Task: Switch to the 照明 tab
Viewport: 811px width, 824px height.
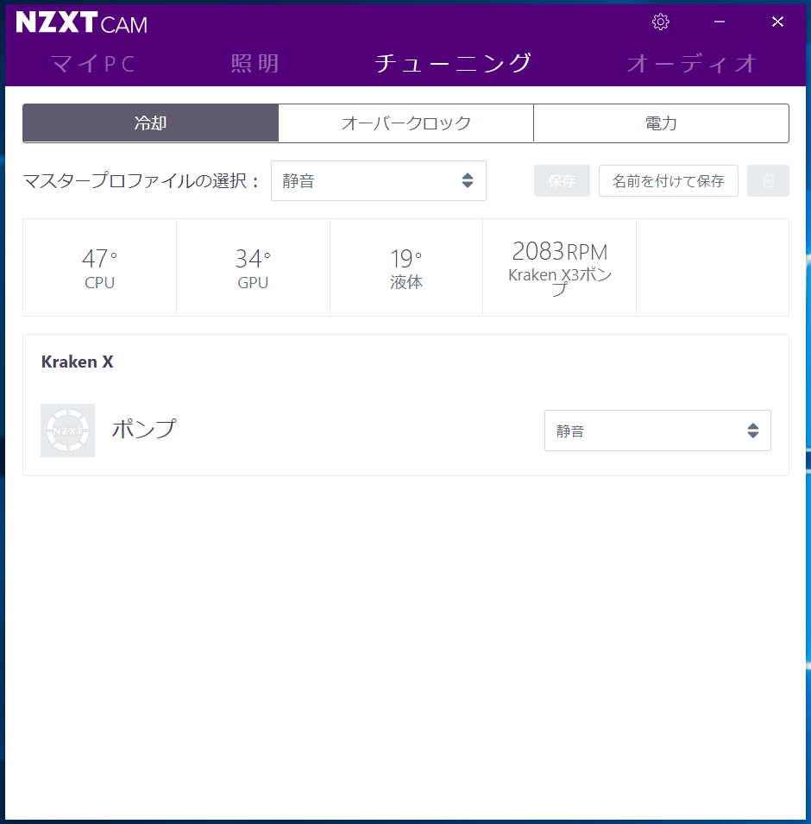Action: point(255,64)
